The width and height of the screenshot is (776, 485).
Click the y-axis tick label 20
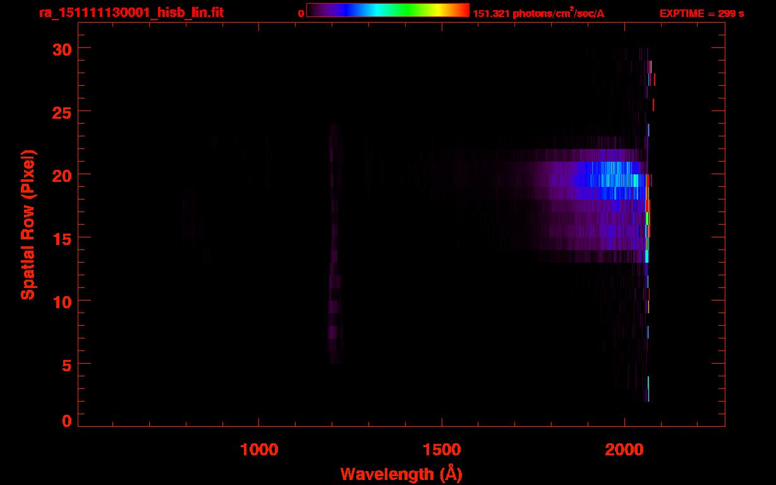tap(63, 175)
